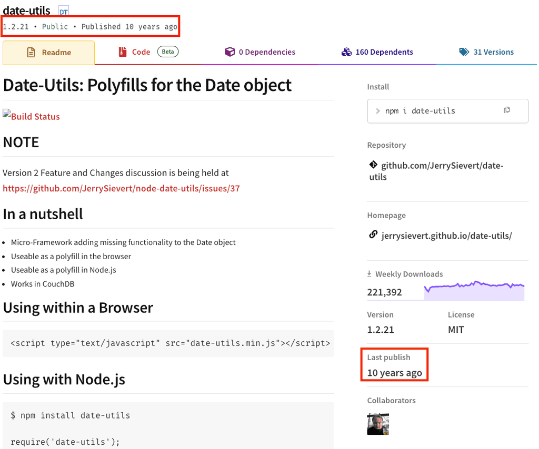This screenshot has height=449, width=539.
Task: Click the Versions tag icon
Action: point(464,52)
